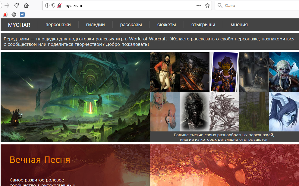Viewport: 299px width, 186px height.
Task: Open the отыгрыши menu item
Action: [203, 25]
